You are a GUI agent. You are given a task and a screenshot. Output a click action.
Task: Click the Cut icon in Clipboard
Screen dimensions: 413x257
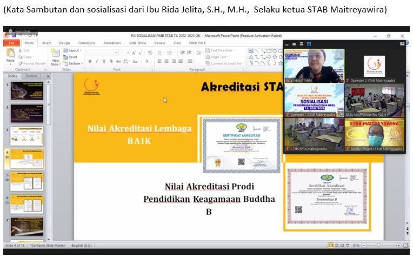coord(25,50)
